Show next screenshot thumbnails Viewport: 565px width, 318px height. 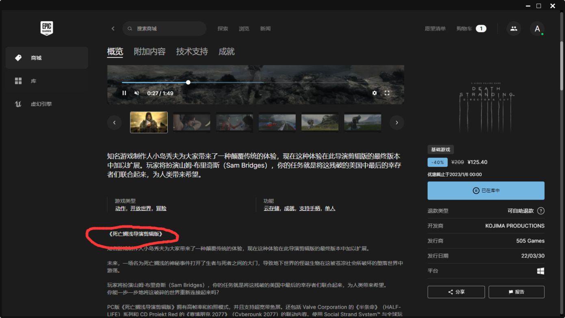point(396,122)
